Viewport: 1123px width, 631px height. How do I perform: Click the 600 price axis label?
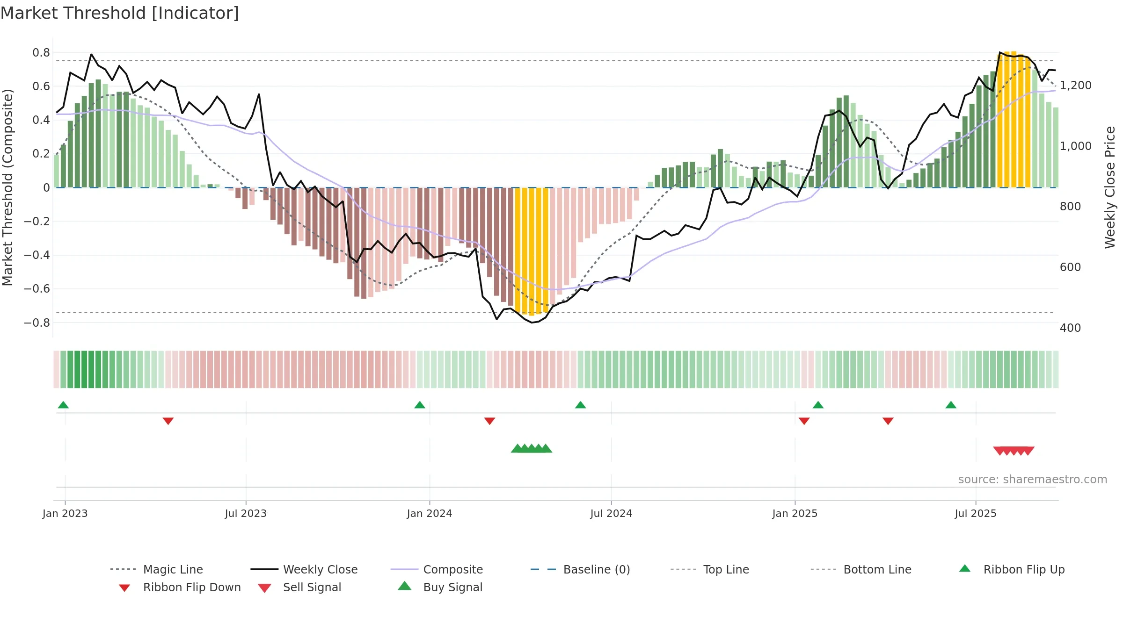[1071, 267]
